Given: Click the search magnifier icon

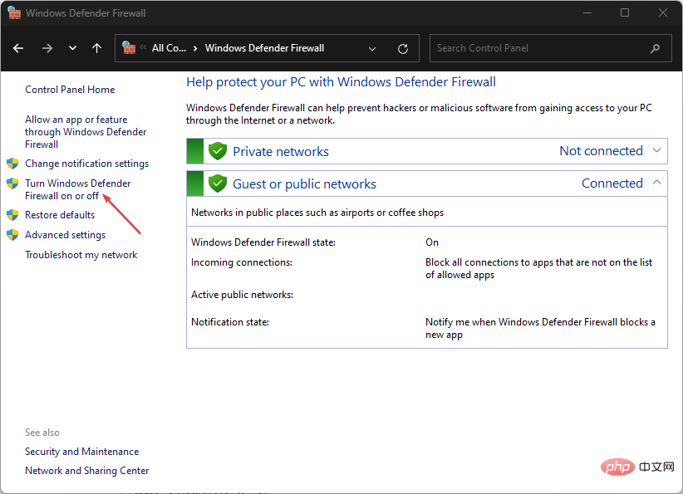Looking at the screenshot, I should coord(656,48).
